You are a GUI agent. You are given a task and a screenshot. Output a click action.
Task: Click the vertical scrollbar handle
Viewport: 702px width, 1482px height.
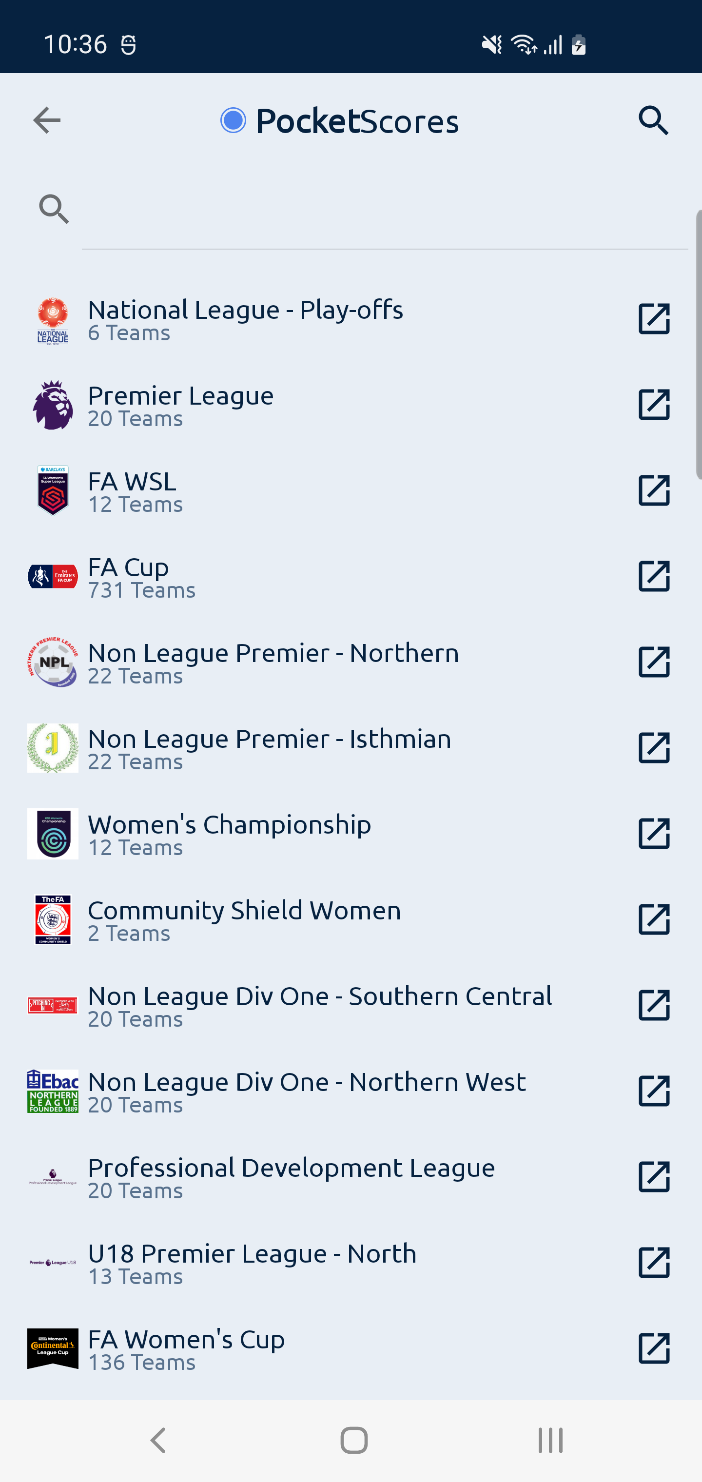[699, 345]
